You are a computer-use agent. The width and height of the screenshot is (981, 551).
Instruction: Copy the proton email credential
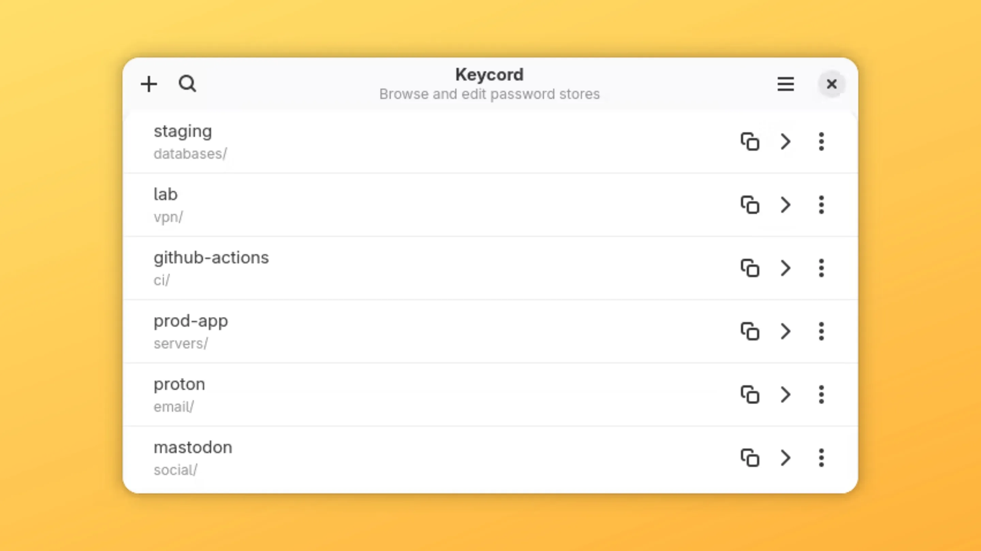click(x=750, y=395)
